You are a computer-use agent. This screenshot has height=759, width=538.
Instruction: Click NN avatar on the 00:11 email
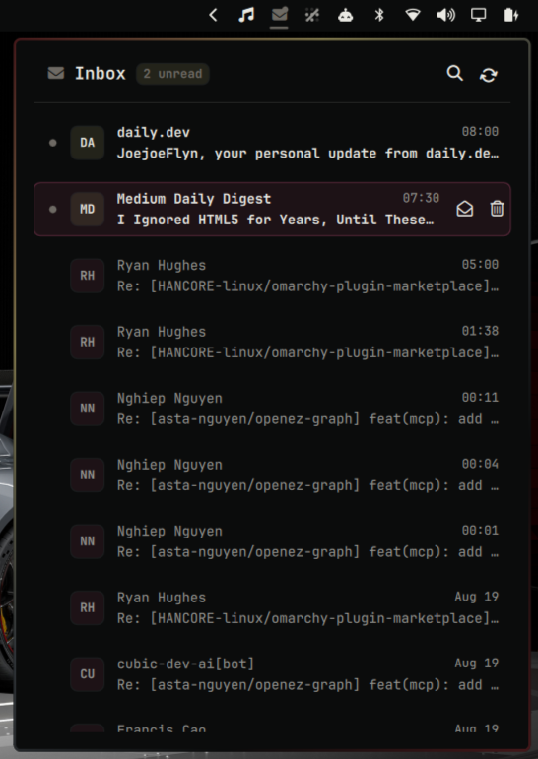click(88, 409)
